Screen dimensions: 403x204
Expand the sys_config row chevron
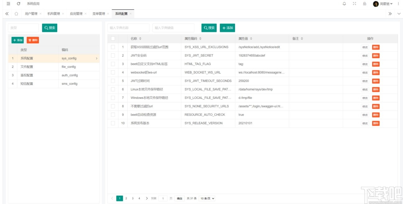[97, 58]
